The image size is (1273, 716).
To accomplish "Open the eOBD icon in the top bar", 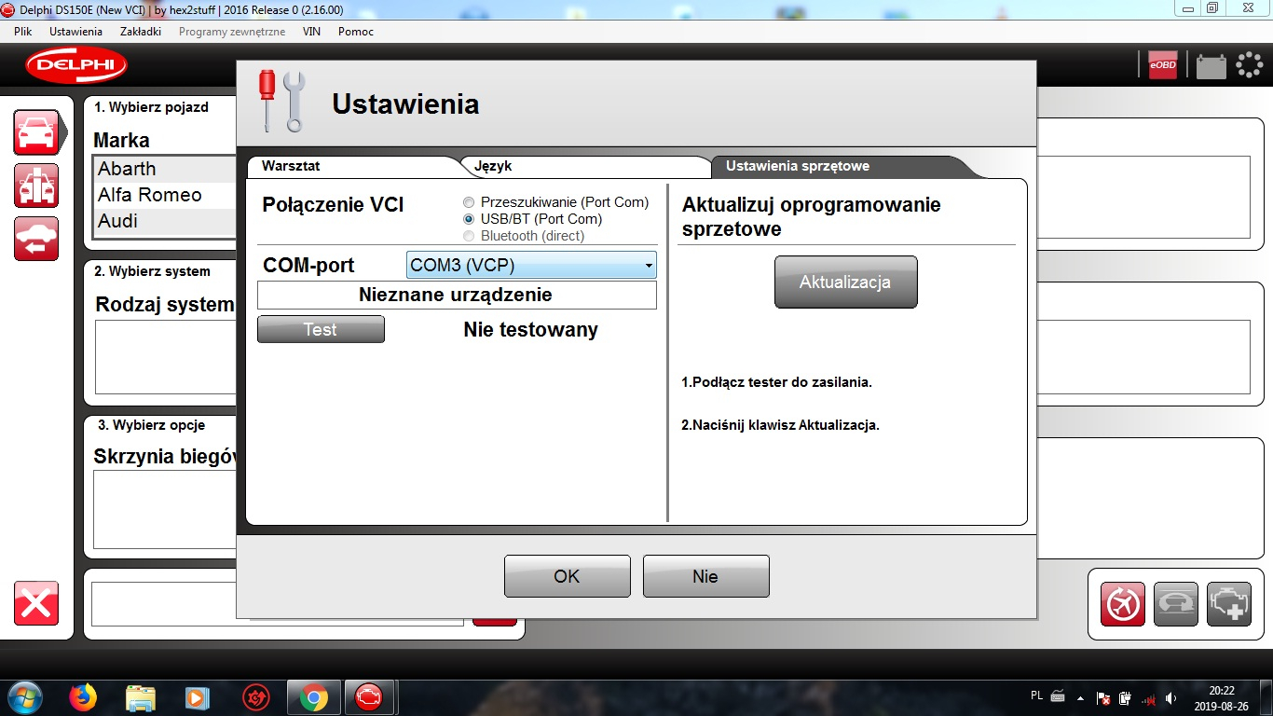I will tap(1162, 64).
